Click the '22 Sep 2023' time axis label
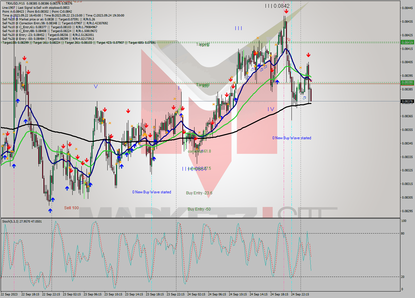The image size is (415, 298). (x=9, y=294)
